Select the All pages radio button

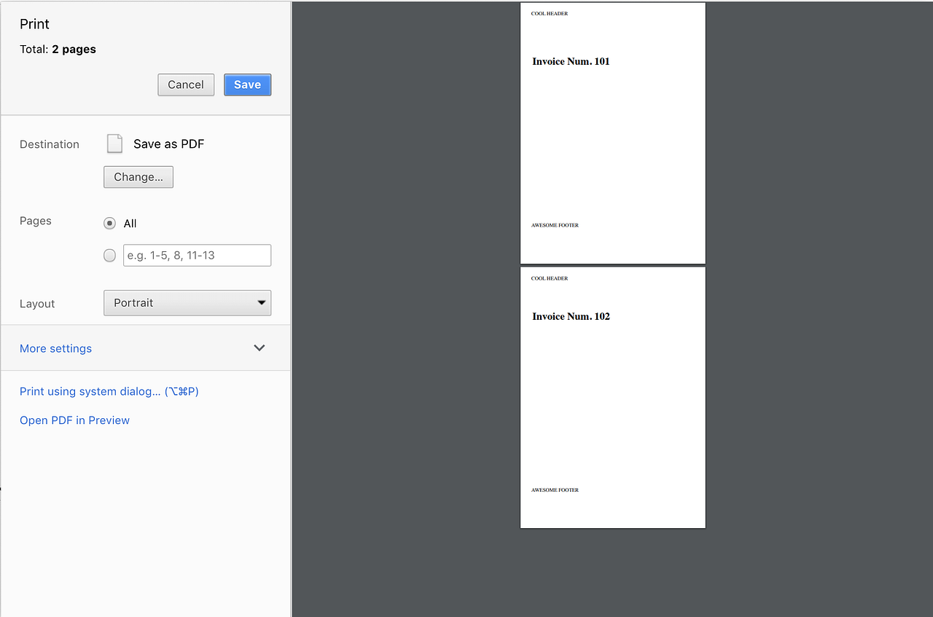[109, 223]
